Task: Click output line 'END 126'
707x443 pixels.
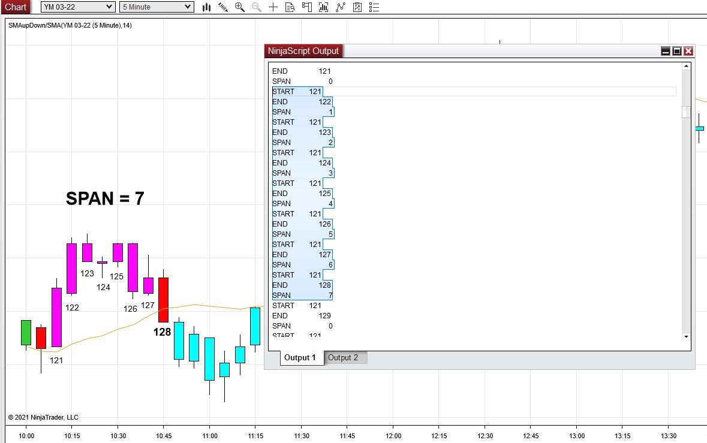Action: point(302,224)
